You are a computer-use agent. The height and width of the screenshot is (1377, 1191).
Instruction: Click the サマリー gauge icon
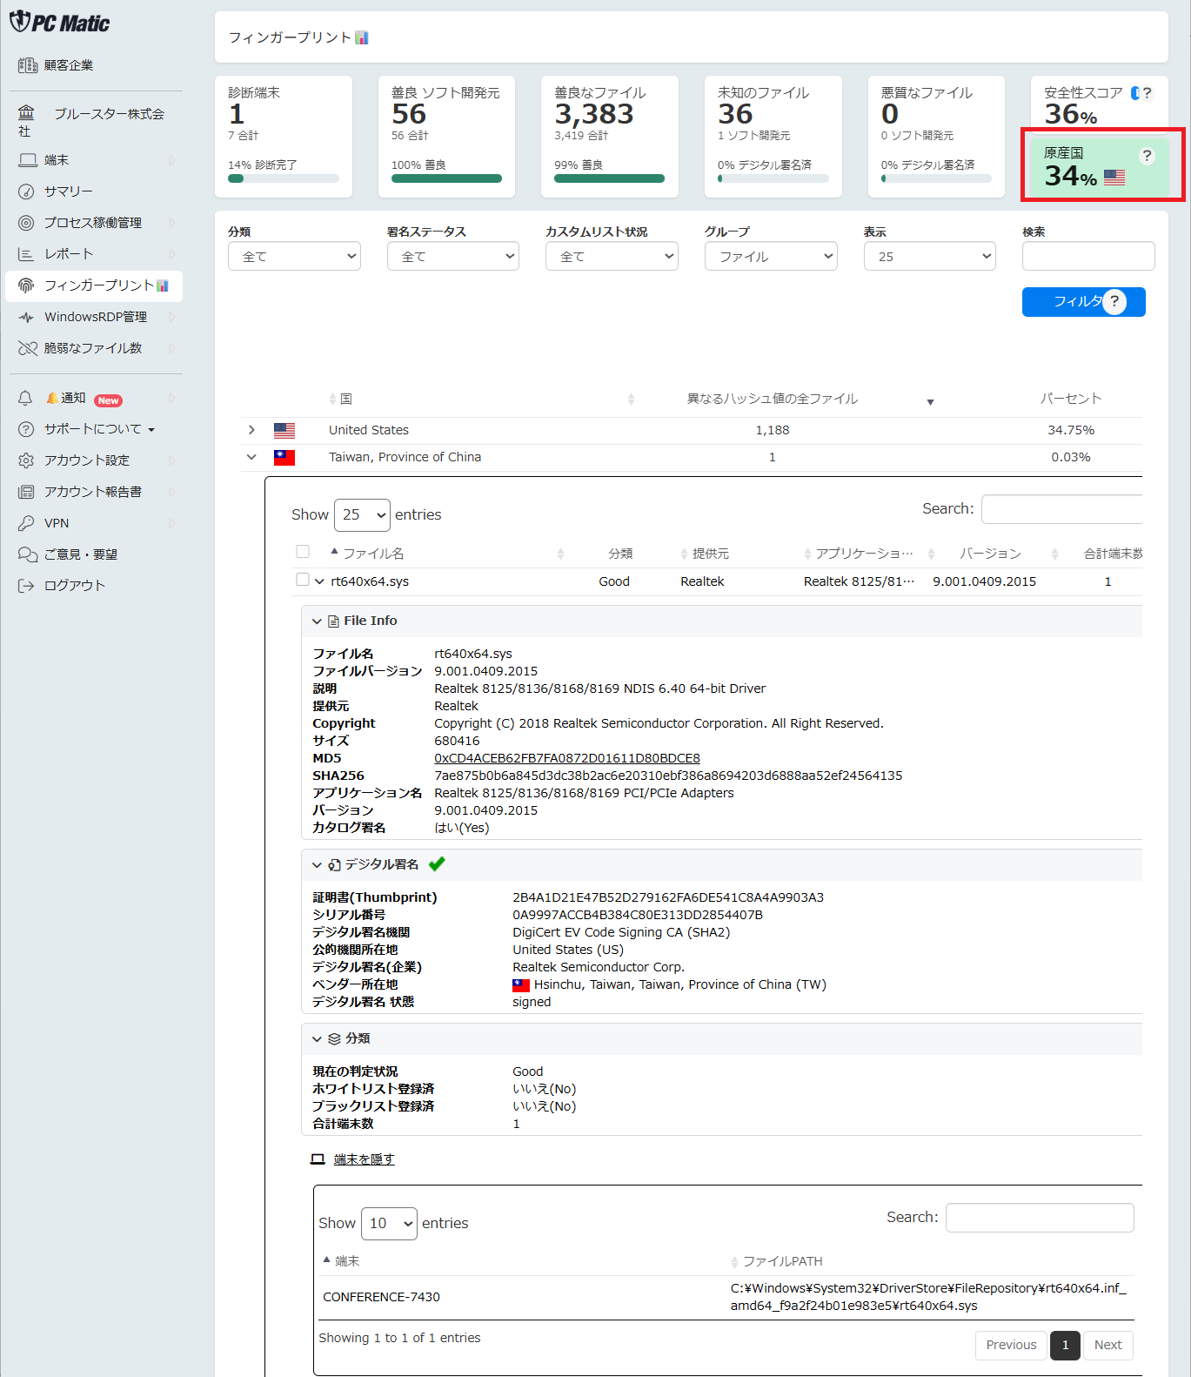point(27,191)
